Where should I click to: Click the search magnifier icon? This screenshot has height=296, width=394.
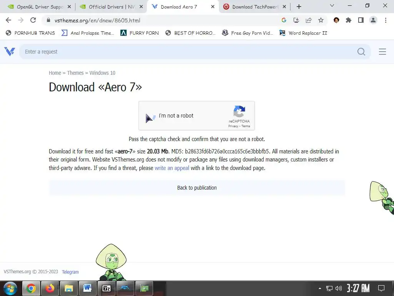pyautogui.click(x=361, y=52)
